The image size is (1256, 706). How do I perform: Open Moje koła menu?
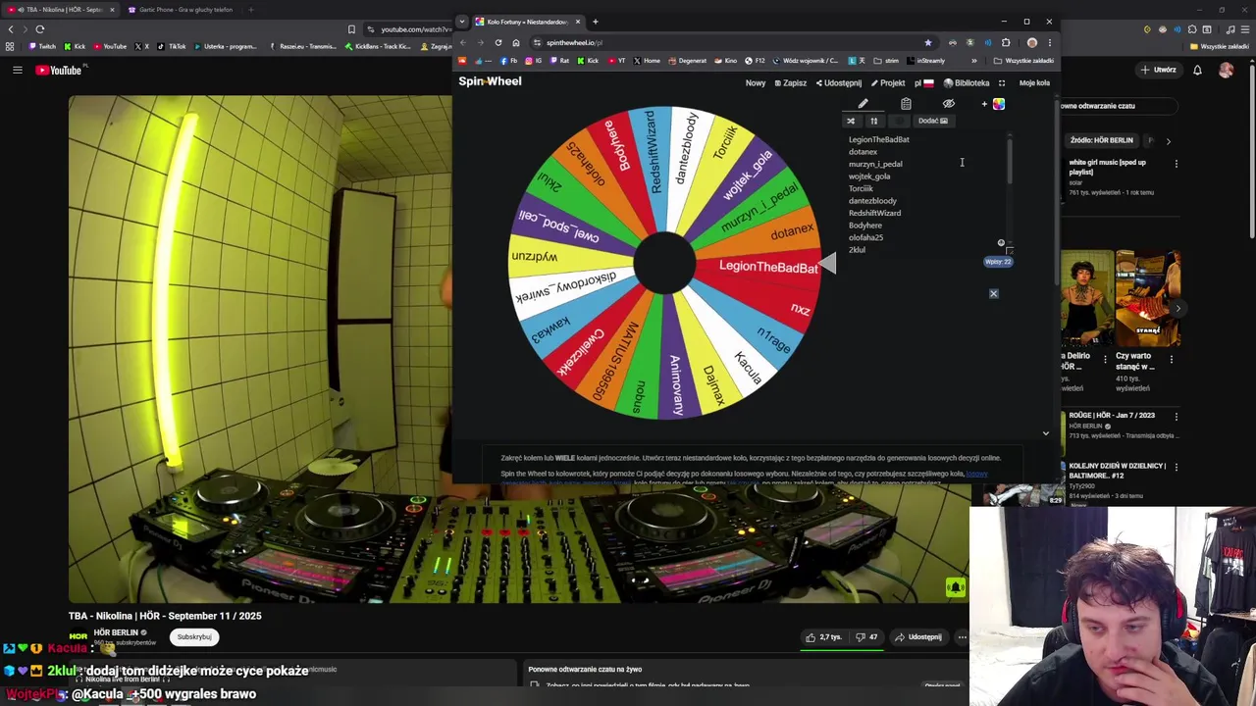[x=1034, y=83]
